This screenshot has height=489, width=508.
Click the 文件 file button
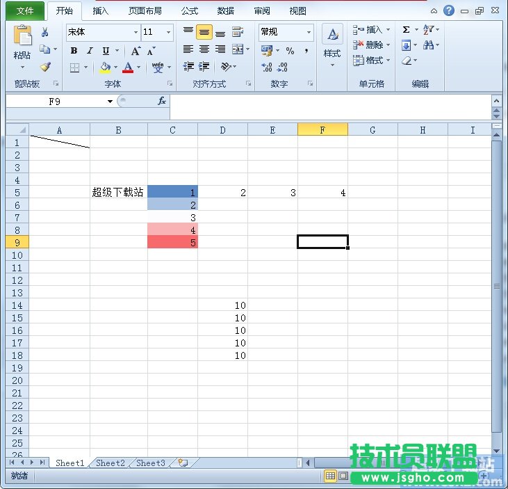point(25,11)
